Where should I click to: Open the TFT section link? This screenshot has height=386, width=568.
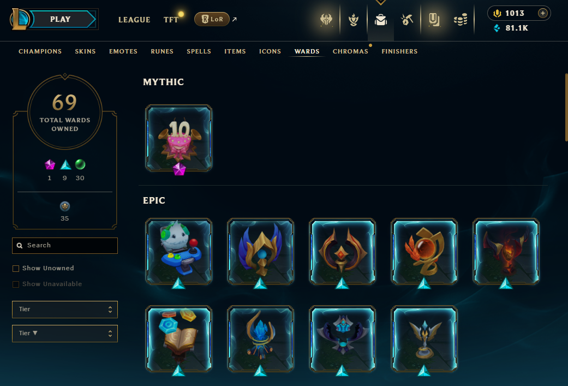(x=171, y=20)
